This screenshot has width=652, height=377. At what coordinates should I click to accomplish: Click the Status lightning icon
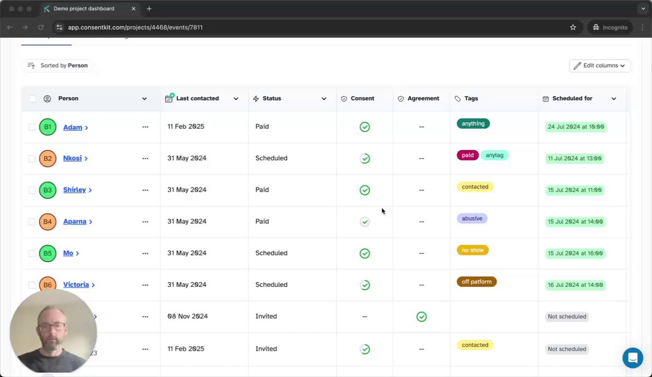[x=256, y=98]
